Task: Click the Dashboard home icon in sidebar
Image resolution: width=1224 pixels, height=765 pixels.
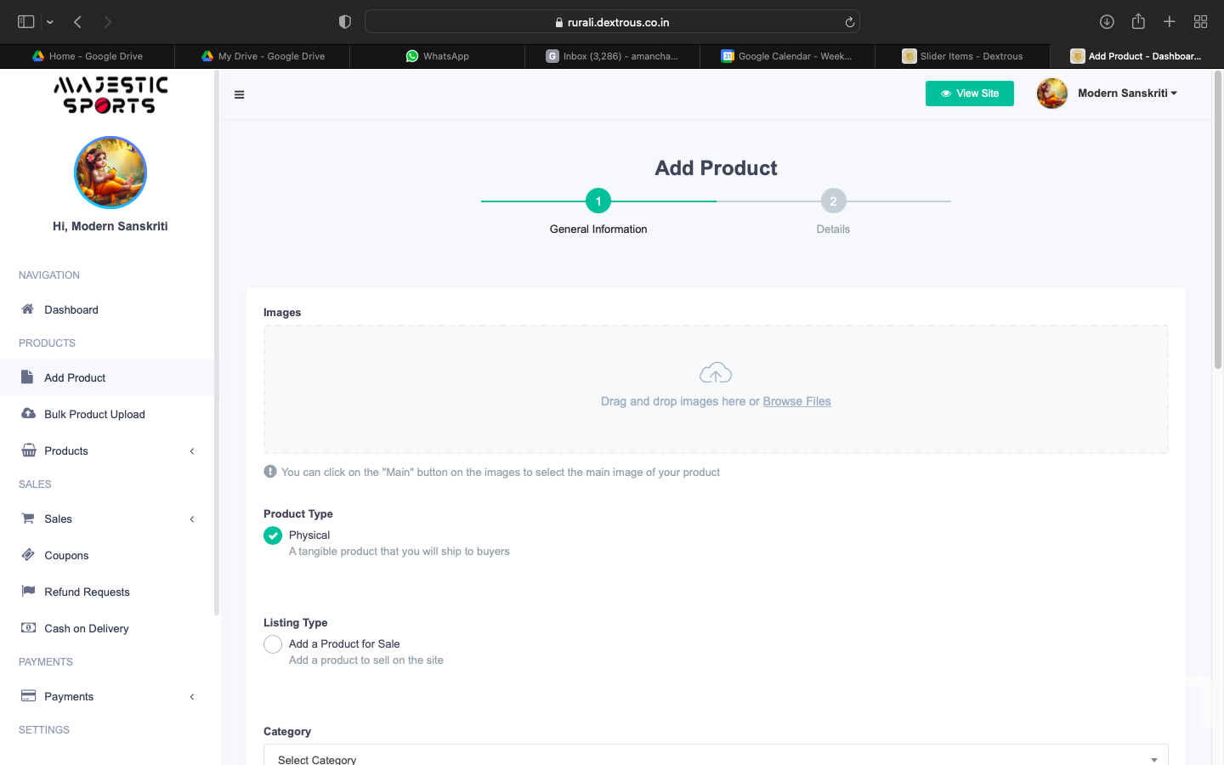Action: point(28,309)
